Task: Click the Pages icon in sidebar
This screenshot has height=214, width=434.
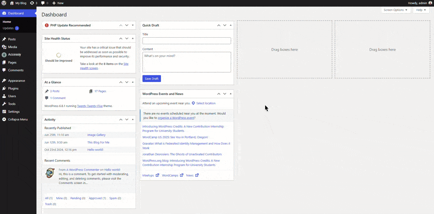Action: (x=4, y=63)
